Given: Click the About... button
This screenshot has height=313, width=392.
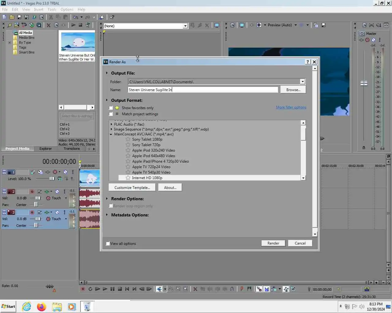Looking at the screenshot, I should pyautogui.click(x=170, y=188).
